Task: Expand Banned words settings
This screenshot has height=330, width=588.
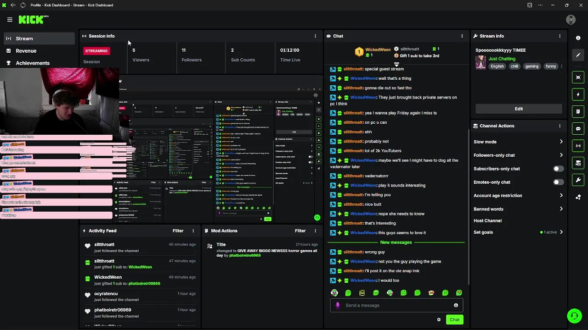Action: click(x=561, y=209)
